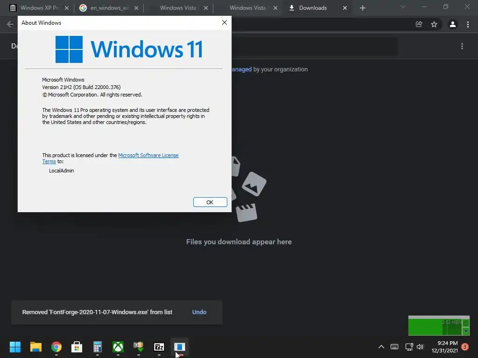This screenshot has width=478, height=358.
Task: Close the second Windows Vista tab
Action: click(275, 8)
